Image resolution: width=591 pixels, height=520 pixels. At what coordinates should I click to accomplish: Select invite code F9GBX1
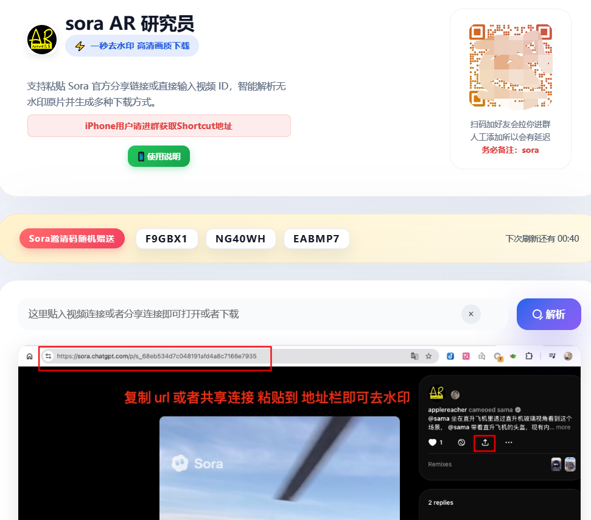[x=167, y=239]
